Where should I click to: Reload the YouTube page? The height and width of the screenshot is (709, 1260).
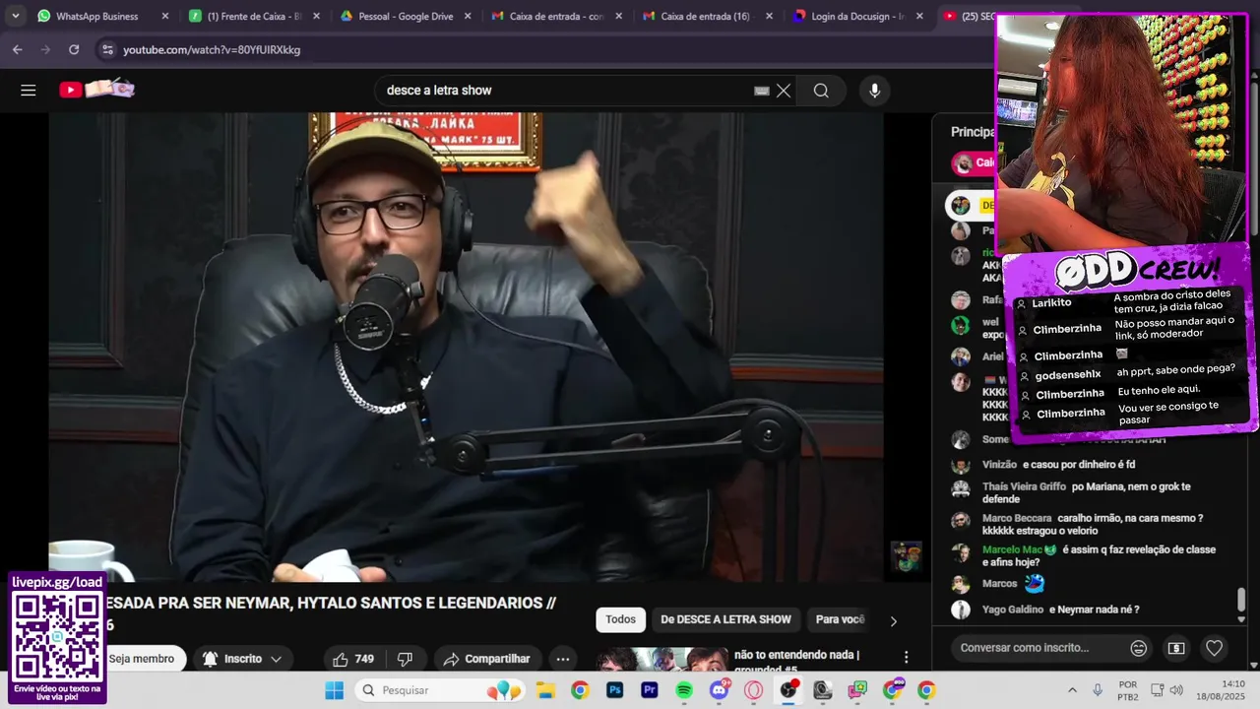pos(74,49)
